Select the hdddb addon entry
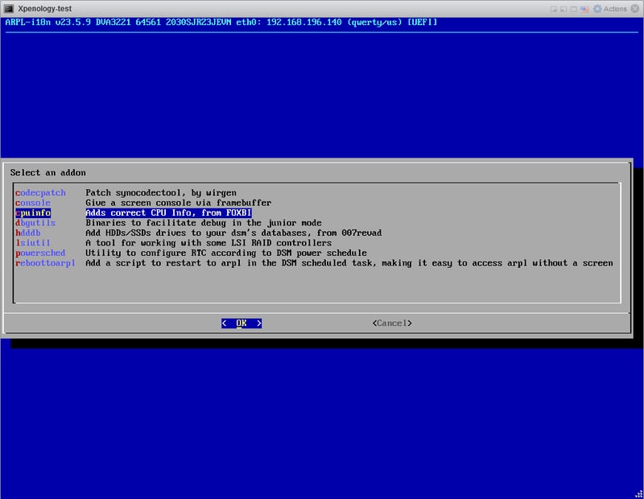This screenshot has width=644, height=499. (x=28, y=233)
